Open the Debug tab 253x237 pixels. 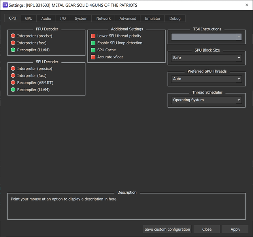(175, 19)
